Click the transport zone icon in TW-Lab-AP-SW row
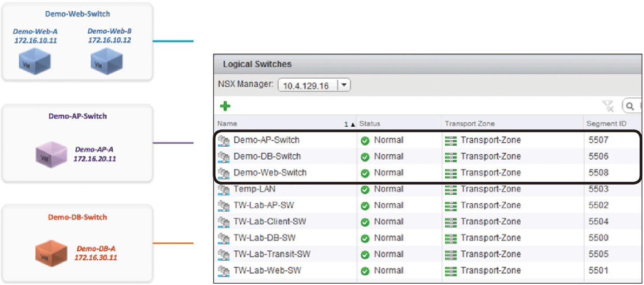This screenshot has height=285, width=644. 451,206
